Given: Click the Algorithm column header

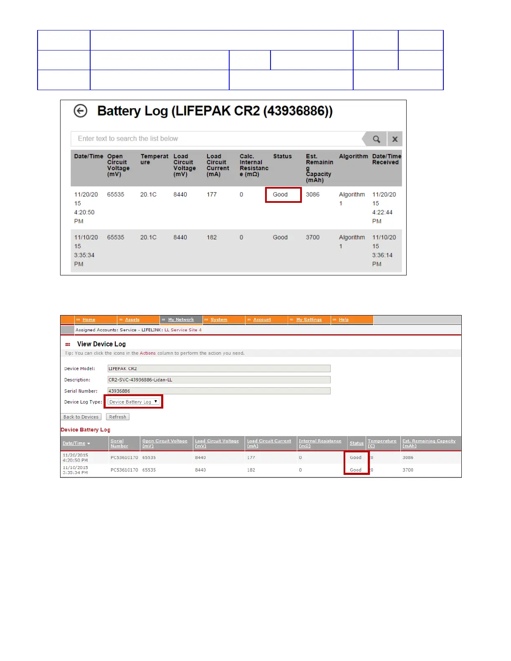Looking at the screenshot, I should (x=354, y=156).
